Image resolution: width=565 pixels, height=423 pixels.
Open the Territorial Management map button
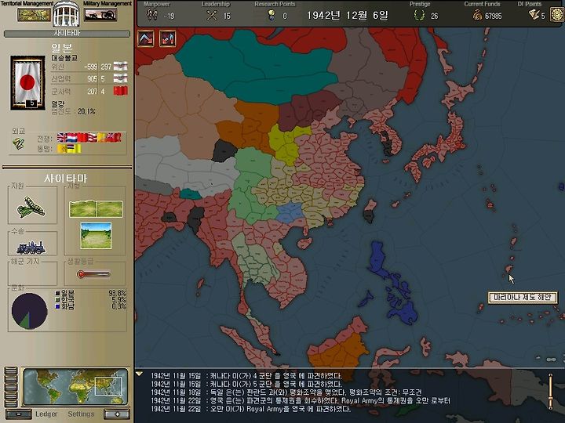[35, 15]
